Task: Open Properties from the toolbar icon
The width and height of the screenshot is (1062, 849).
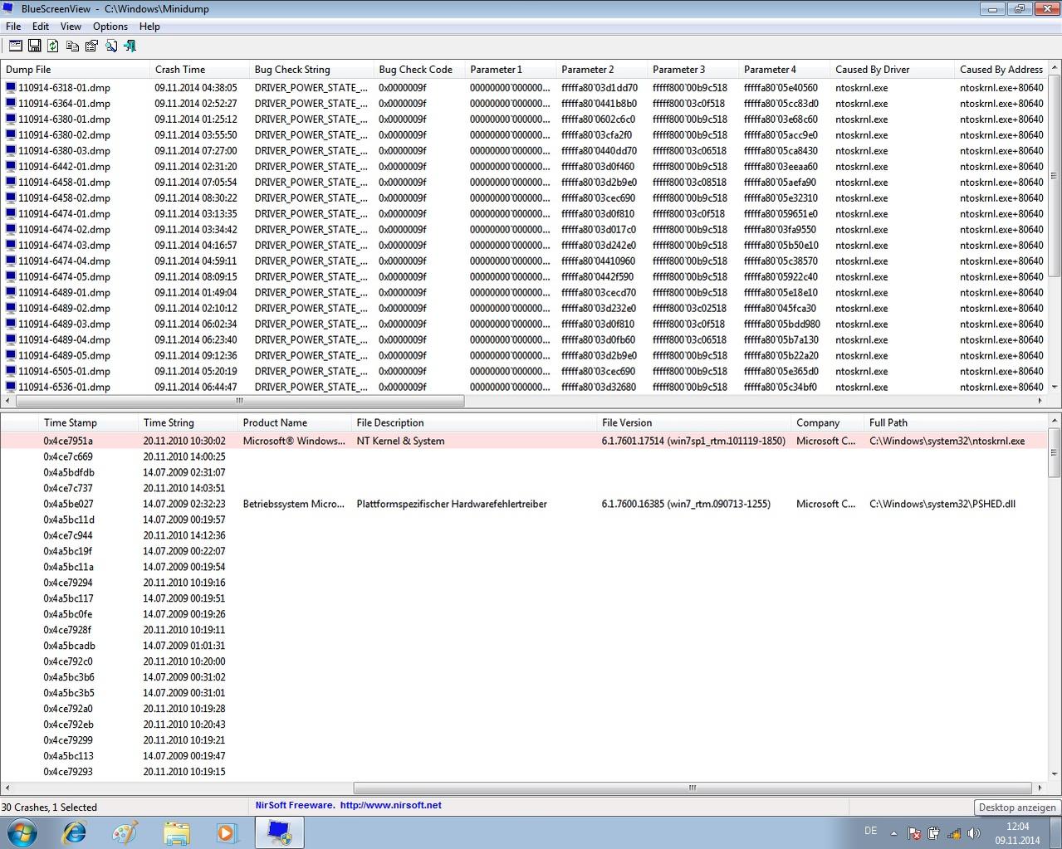Action: point(91,46)
